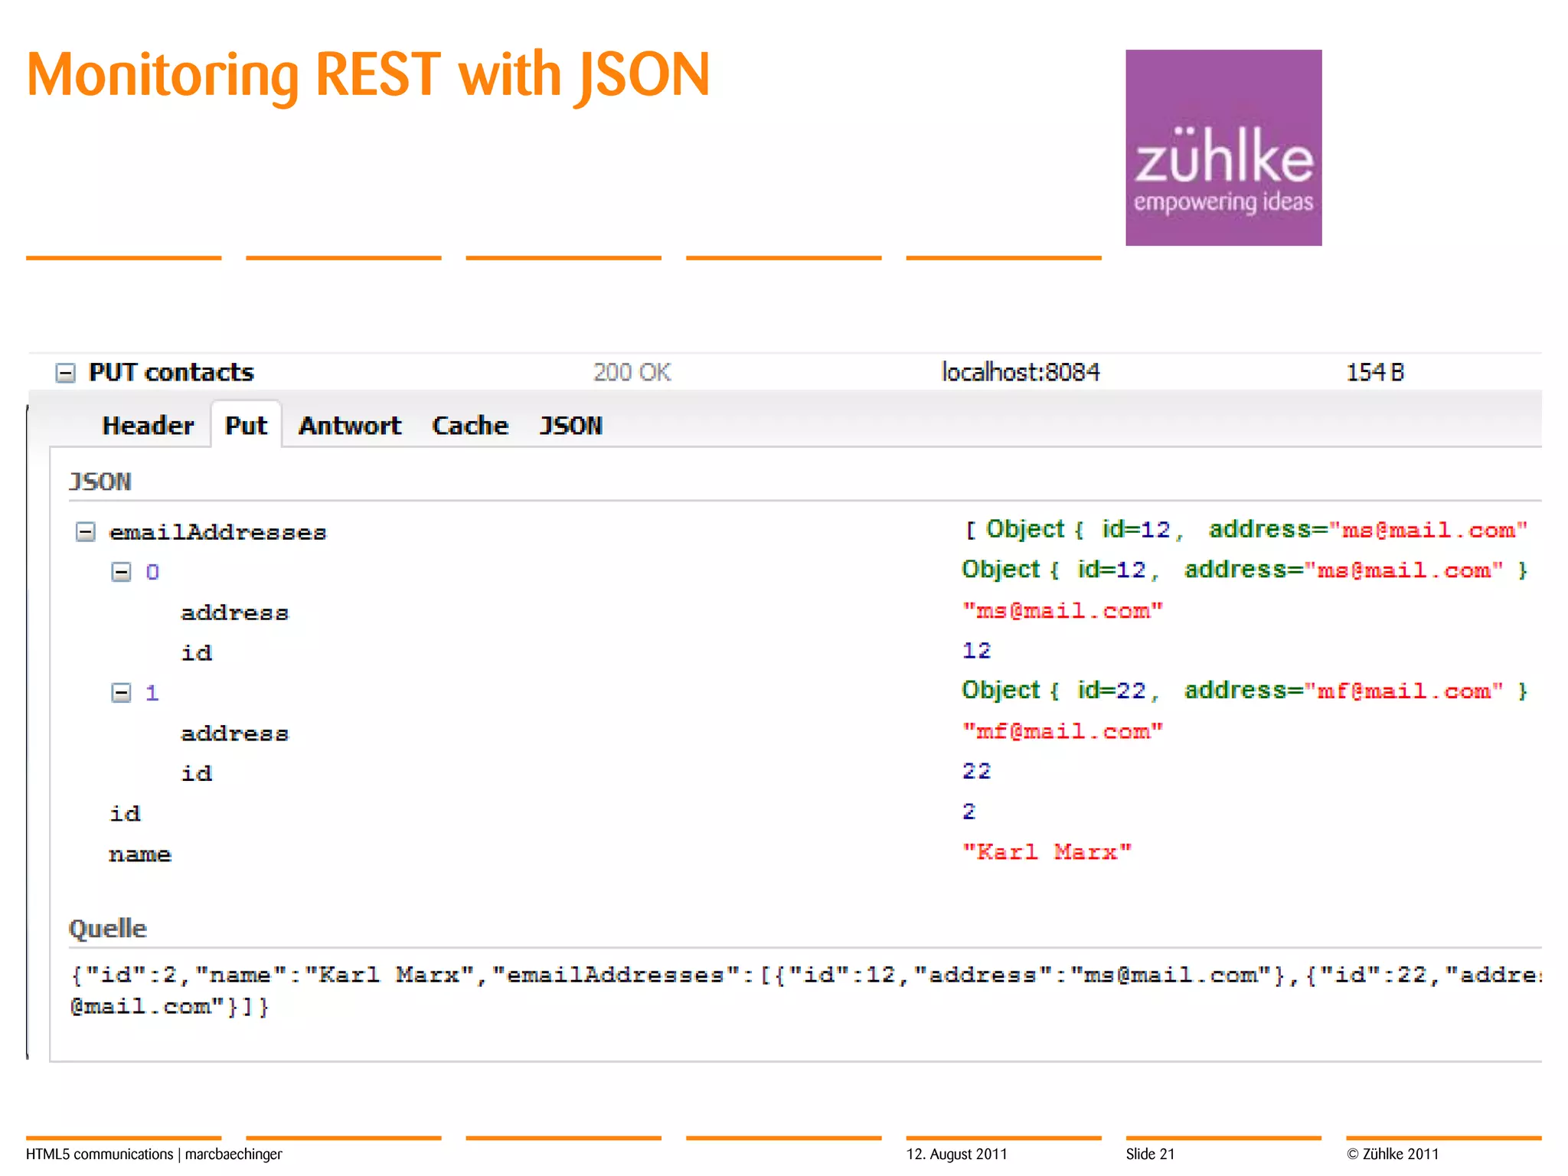Click the Zühlke empowering ideas logo
This screenshot has height=1176, width=1568.
[1223, 148]
